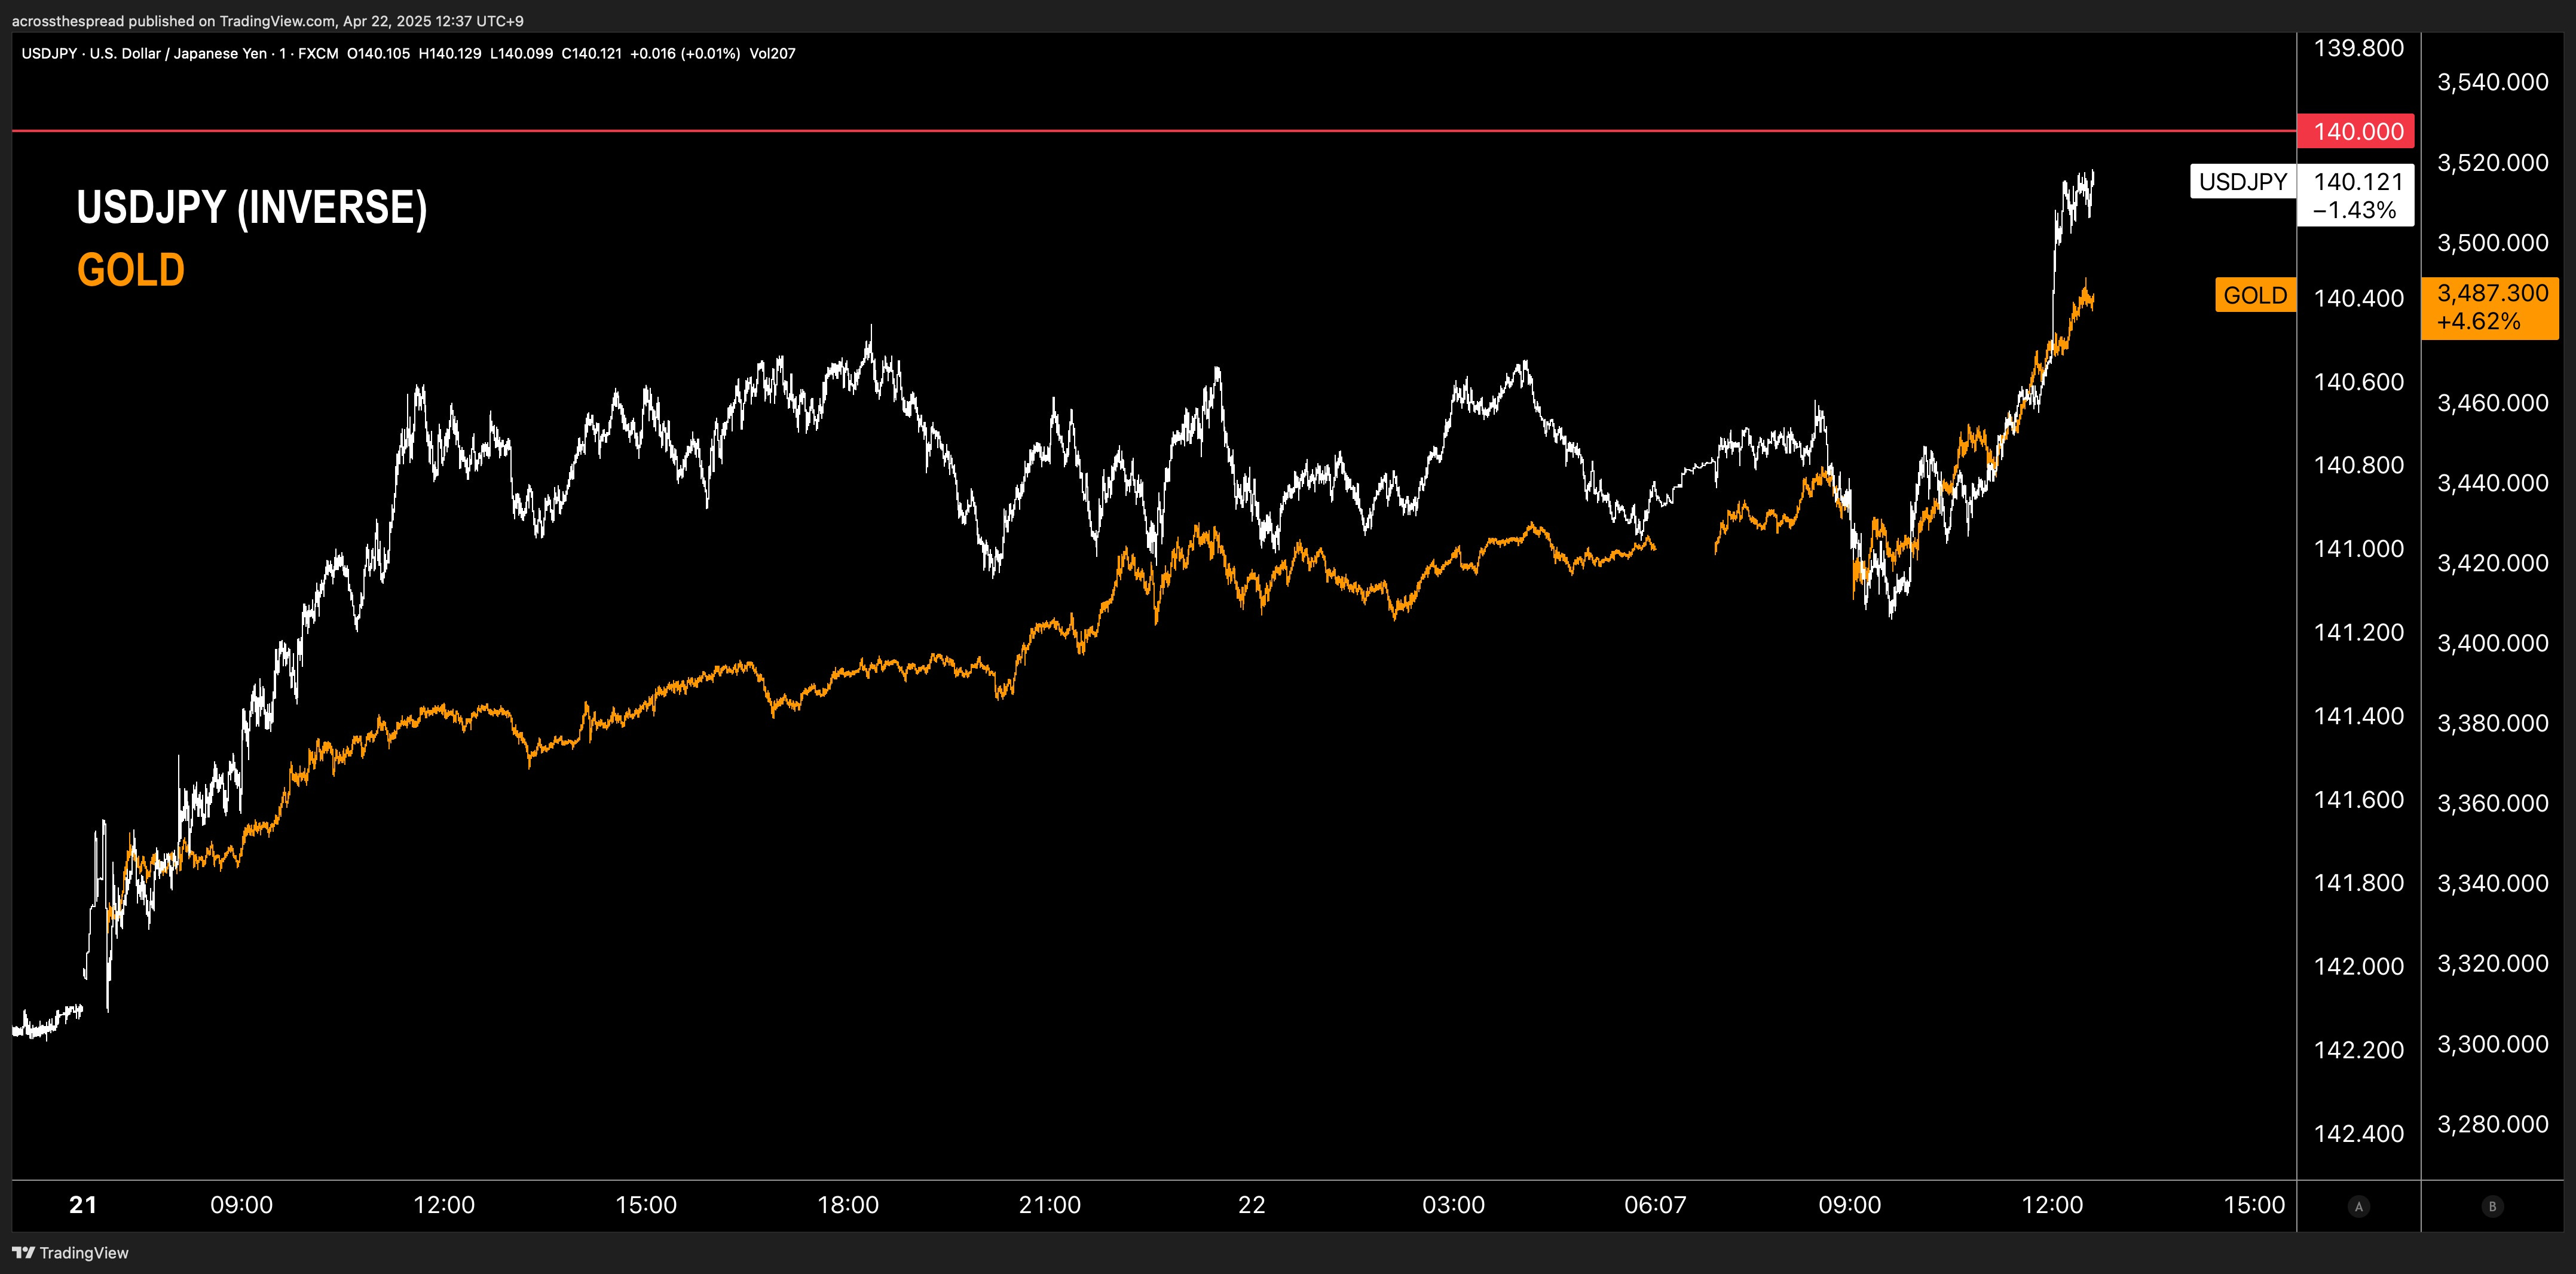Click the red 140.000 alert price label
The width and height of the screenshot is (2576, 1274).
tap(2355, 131)
